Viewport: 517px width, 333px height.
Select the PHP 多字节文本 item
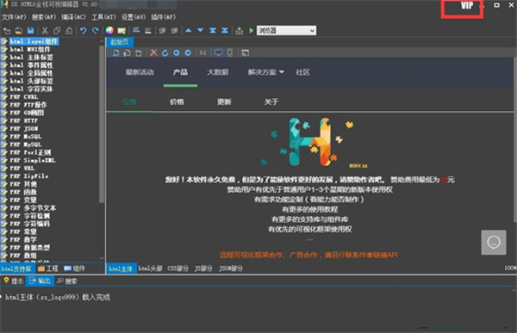coord(33,208)
